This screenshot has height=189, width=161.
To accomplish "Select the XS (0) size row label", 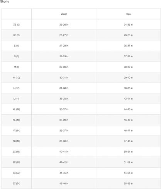I will point(16,24).
